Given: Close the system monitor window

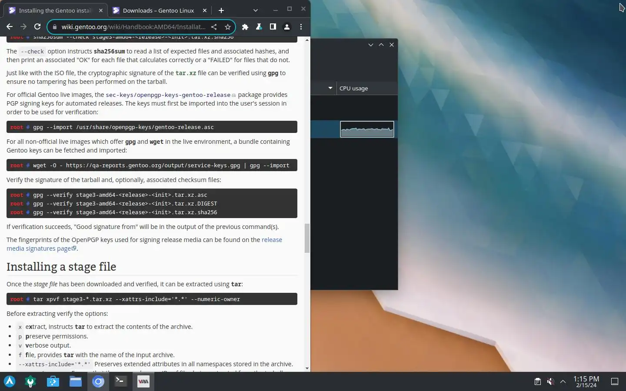Looking at the screenshot, I should click(x=392, y=45).
